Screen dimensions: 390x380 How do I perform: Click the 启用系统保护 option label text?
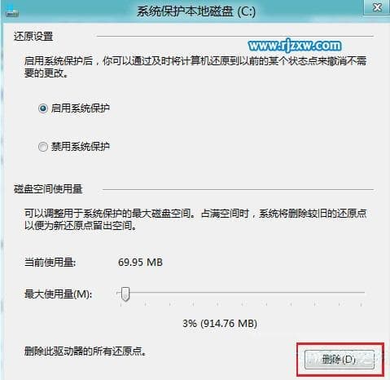(81, 108)
